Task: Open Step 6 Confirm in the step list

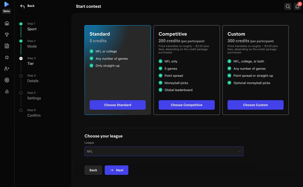Action: 21,110
